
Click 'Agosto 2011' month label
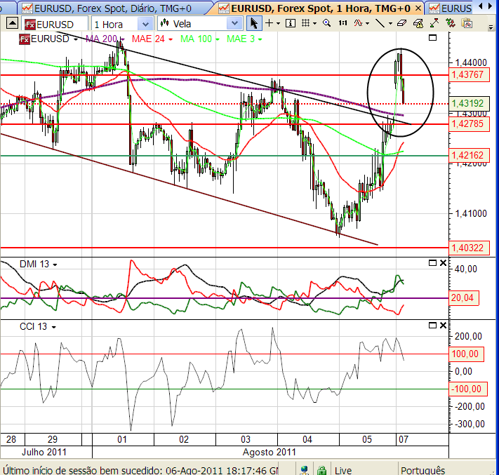(270, 452)
